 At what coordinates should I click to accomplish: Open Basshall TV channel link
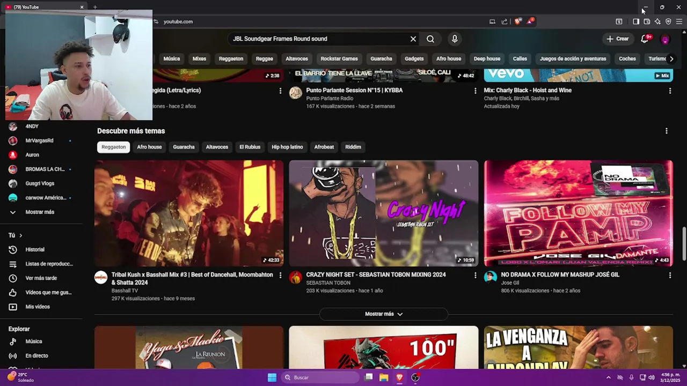coord(125,291)
